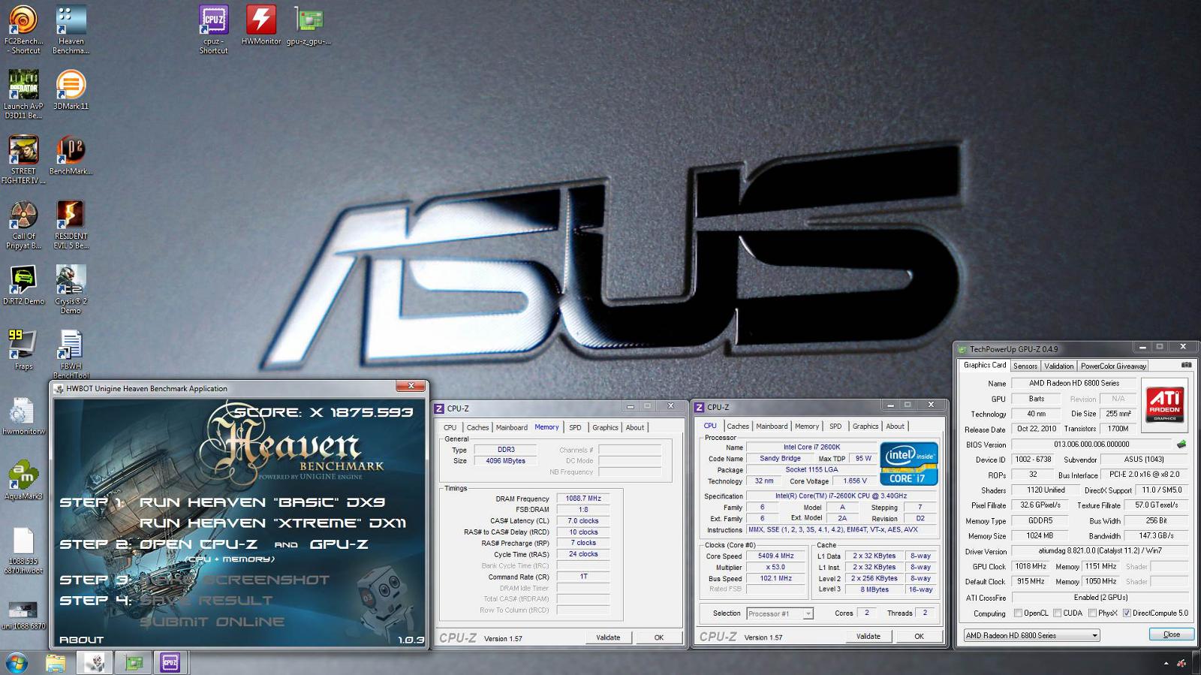
Task: Open FC2Bench shortcut desktop icon
Action: click(x=23, y=30)
